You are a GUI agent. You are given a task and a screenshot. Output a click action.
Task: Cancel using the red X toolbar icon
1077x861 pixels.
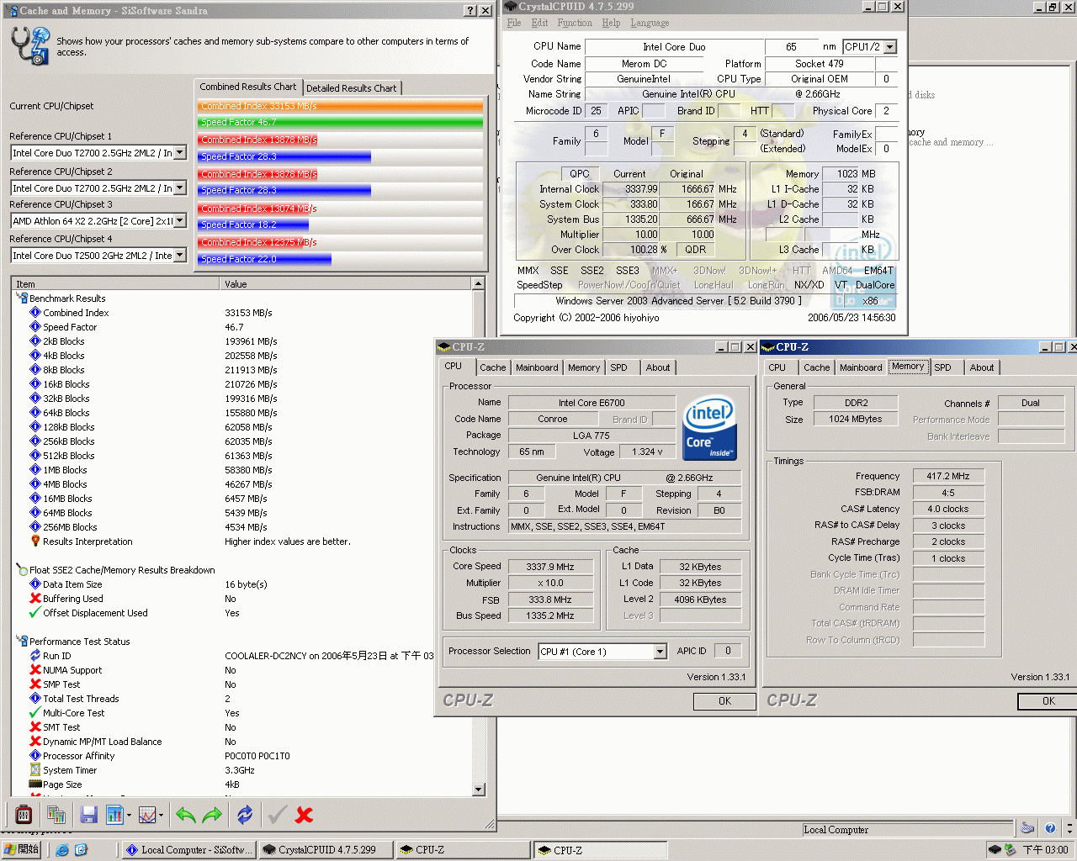click(305, 814)
